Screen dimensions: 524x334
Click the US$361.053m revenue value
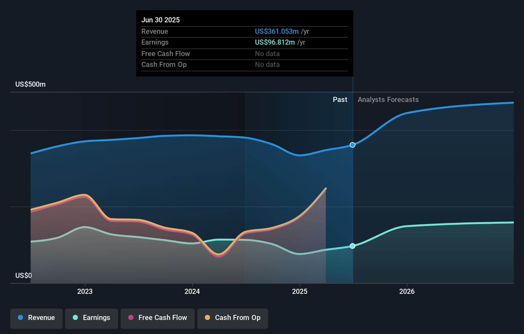point(277,32)
